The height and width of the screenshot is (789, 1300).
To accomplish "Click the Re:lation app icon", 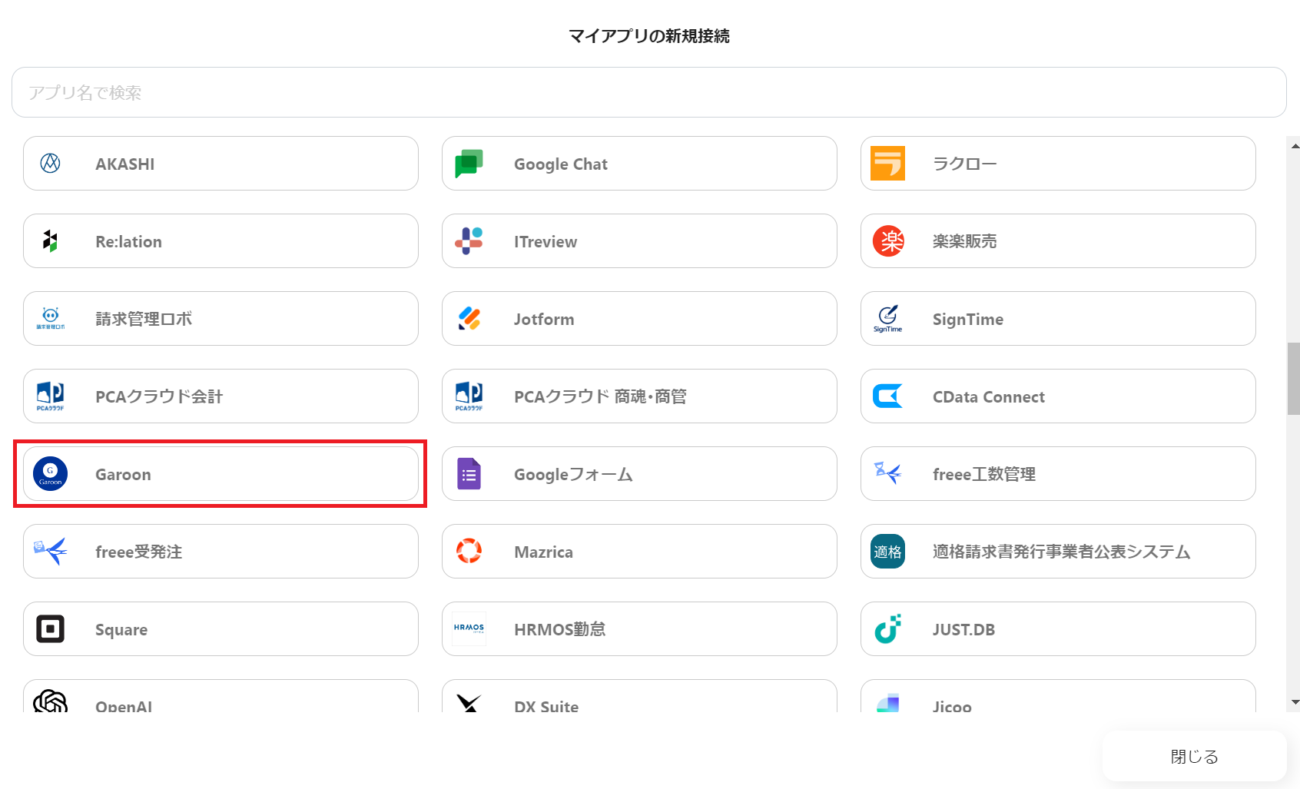I will click(50, 241).
